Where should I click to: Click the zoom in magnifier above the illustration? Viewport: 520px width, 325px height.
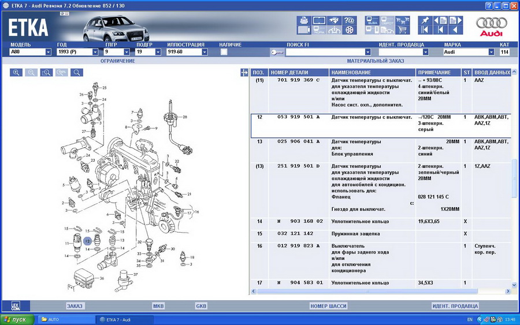tap(16, 73)
